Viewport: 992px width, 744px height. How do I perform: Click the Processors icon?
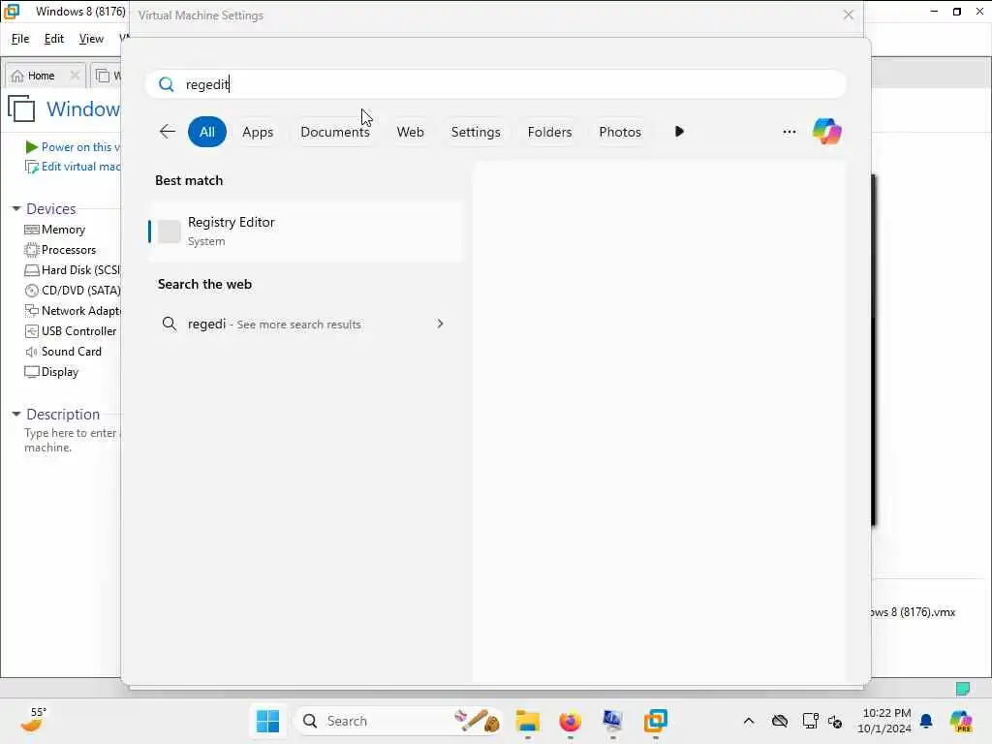pyautogui.click(x=32, y=249)
